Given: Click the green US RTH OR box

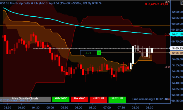Looking at the screenshot, I should 117,100.
